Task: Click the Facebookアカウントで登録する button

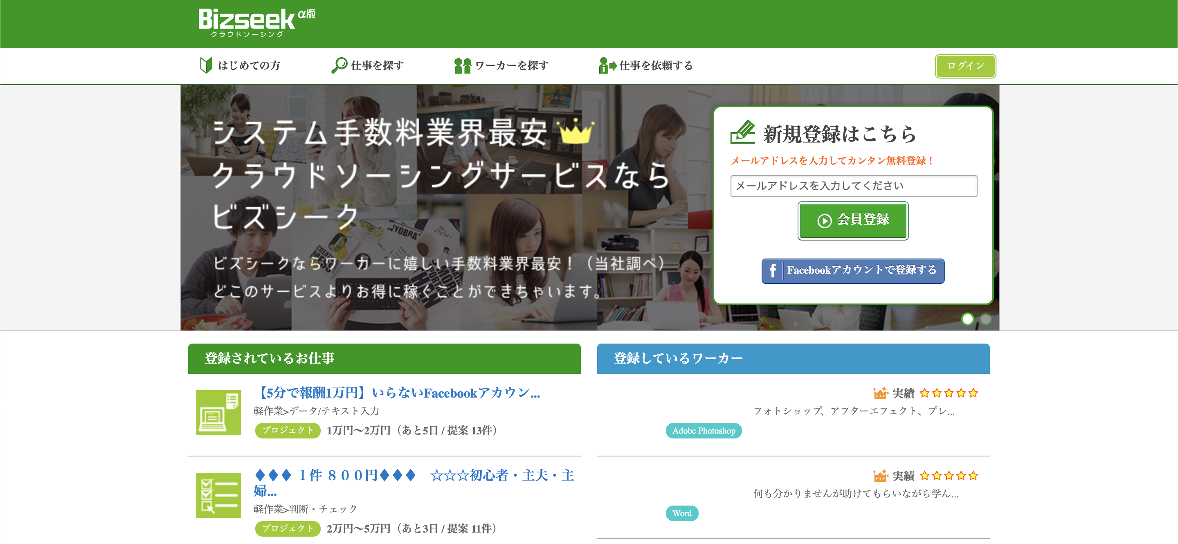Action: 852,271
